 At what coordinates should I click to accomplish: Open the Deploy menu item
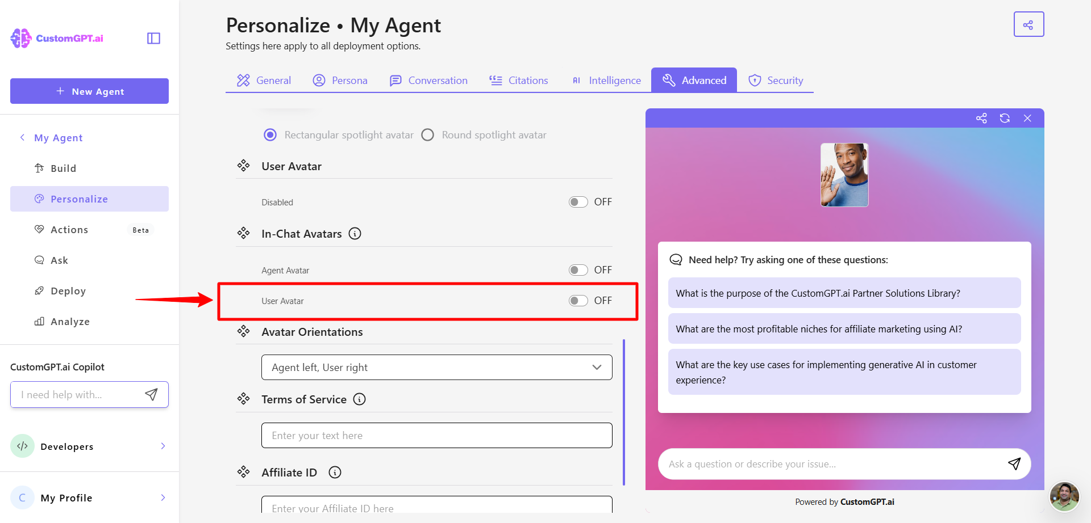click(89, 290)
